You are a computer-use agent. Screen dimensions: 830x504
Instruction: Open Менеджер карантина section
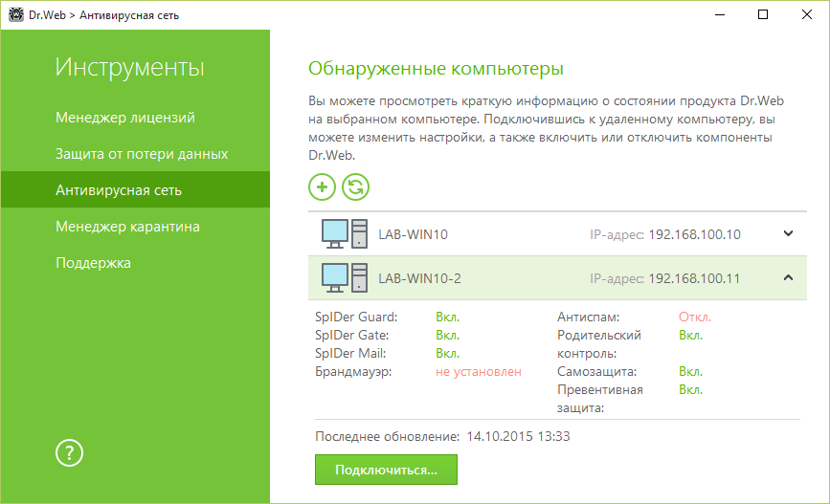(127, 227)
